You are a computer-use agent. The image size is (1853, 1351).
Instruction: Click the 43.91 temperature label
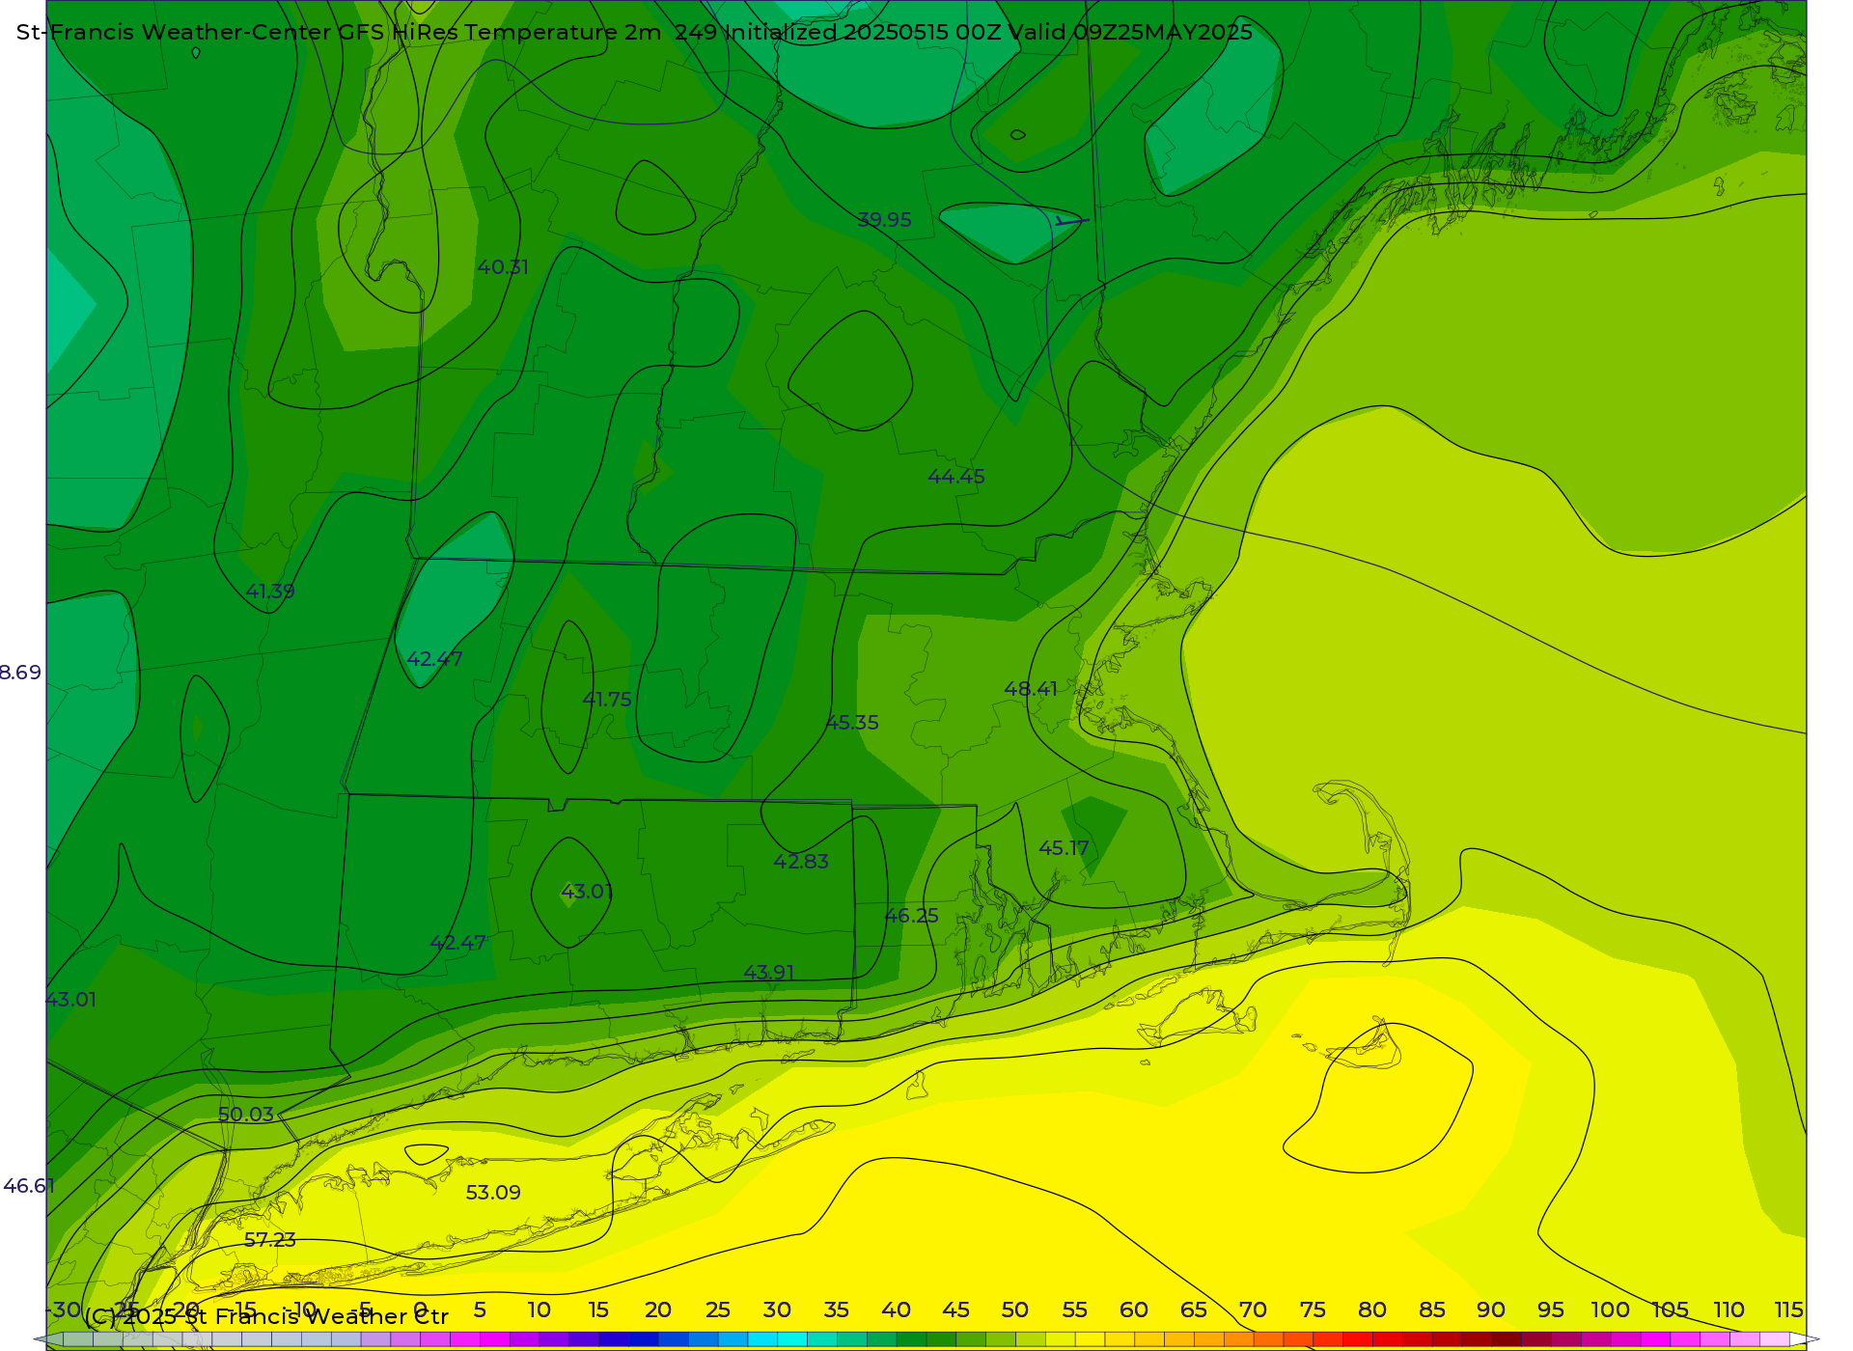pyautogui.click(x=769, y=973)
